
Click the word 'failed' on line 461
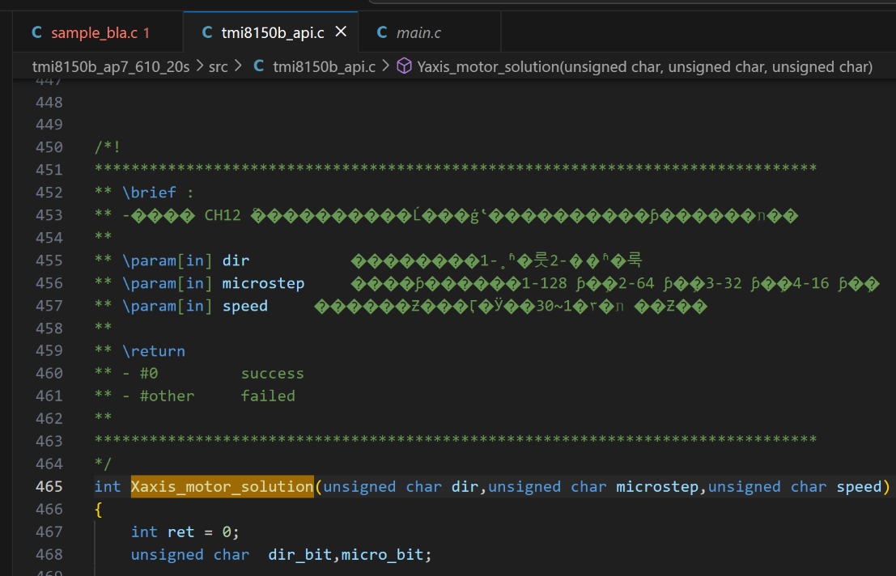[268, 396]
